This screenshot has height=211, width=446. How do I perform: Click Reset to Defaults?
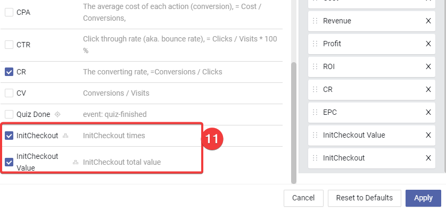pos(365,198)
